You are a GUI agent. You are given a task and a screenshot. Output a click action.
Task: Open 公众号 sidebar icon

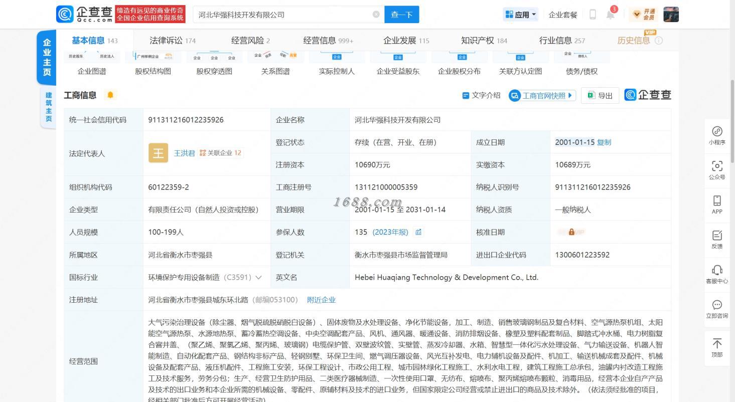coord(717,170)
